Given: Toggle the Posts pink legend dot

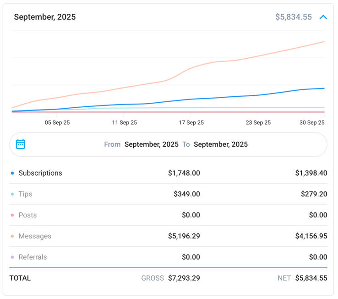Looking at the screenshot, I should point(12,216).
